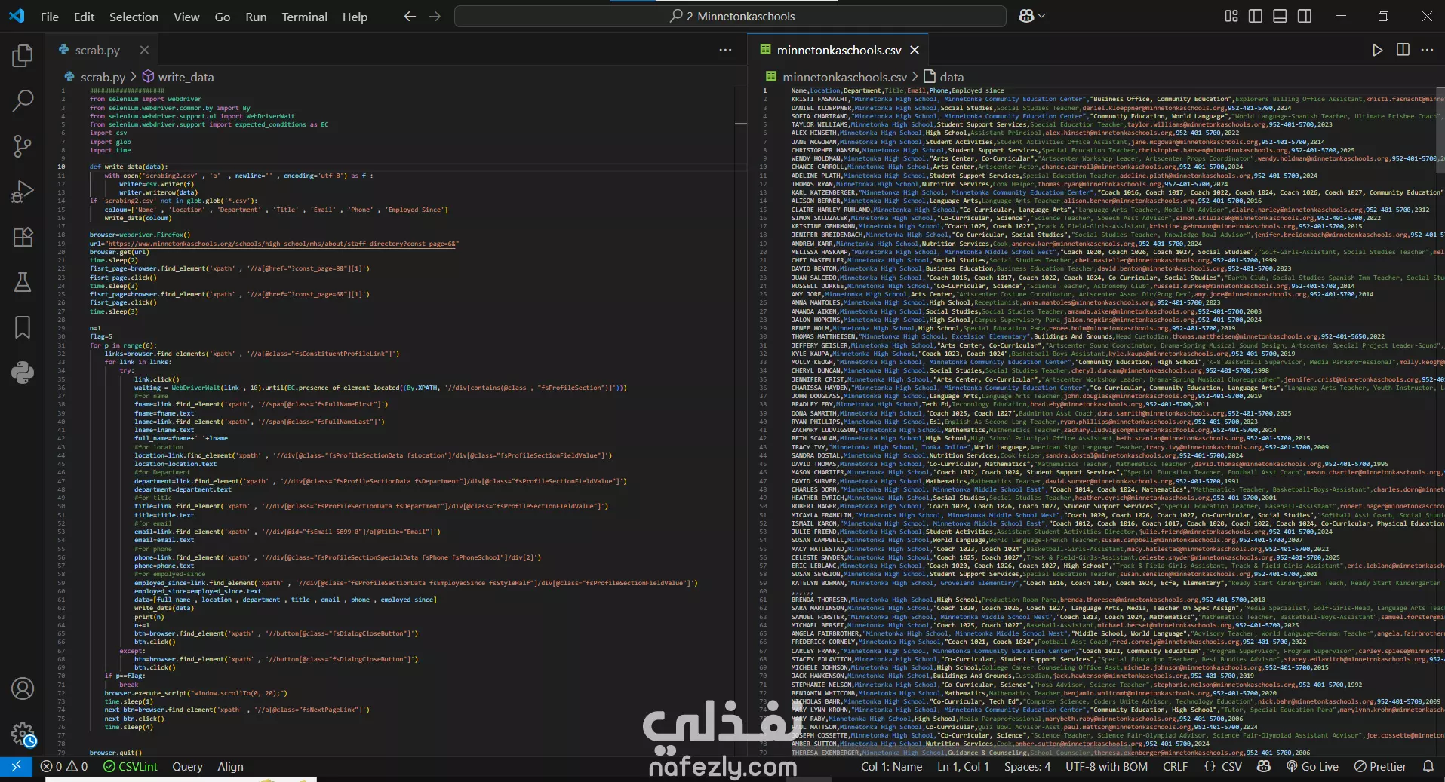Viewport: 1445px width, 782px height.
Task: Open the Testing flask view
Action: coord(23,282)
